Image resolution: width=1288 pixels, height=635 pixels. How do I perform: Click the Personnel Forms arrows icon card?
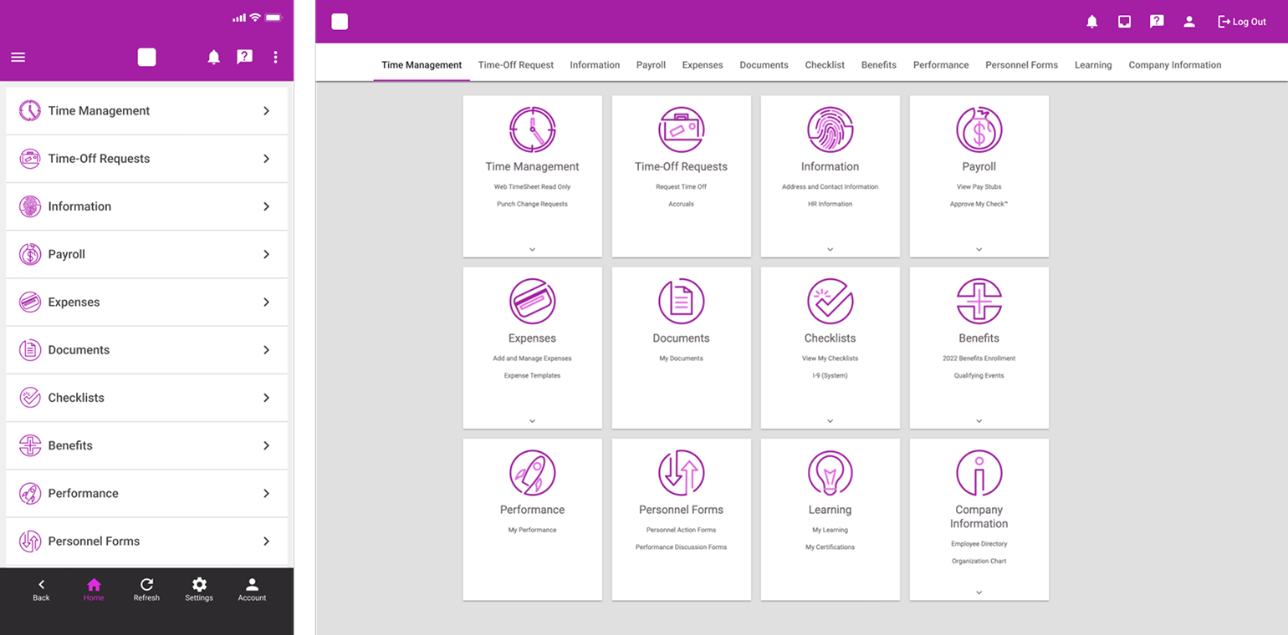coord(681,473)
